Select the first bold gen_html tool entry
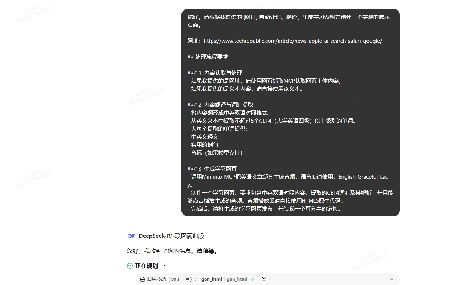This screenshot has height=285, width=459. click(x=212, y=279)
